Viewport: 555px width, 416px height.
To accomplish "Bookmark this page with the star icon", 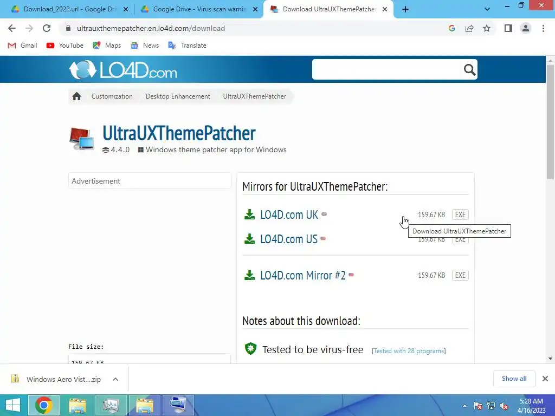I will [487, 28].
